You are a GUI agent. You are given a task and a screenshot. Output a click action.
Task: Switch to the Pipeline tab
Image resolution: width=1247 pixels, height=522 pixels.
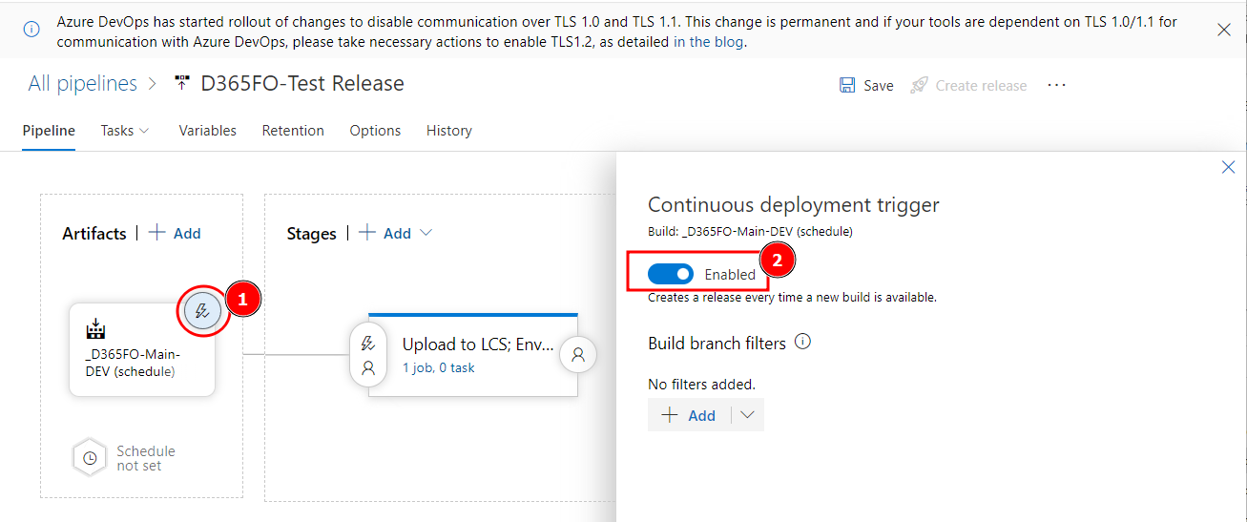(49, 131)
